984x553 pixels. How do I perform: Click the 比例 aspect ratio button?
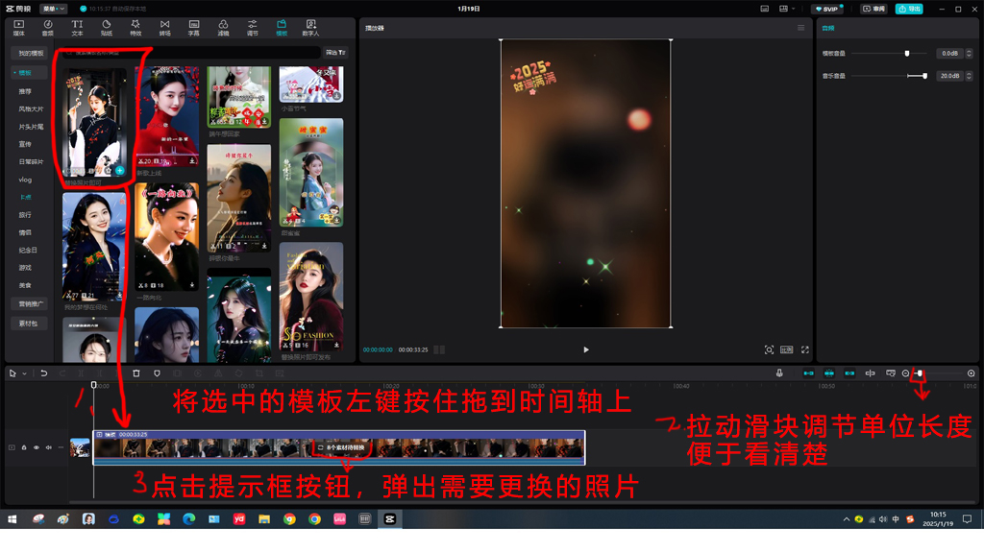pos(786,349)
